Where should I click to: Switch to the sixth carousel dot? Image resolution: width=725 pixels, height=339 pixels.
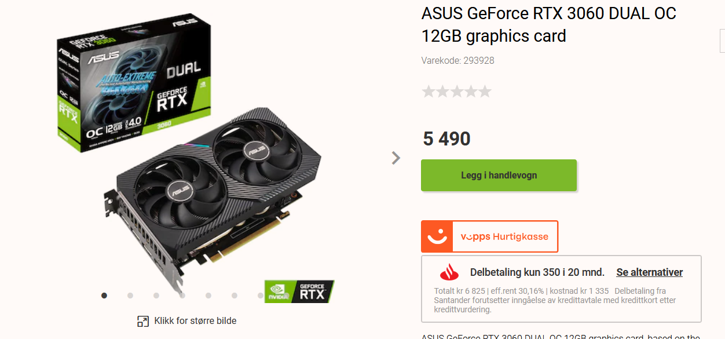pyautogui.click(x=235, y=296)
